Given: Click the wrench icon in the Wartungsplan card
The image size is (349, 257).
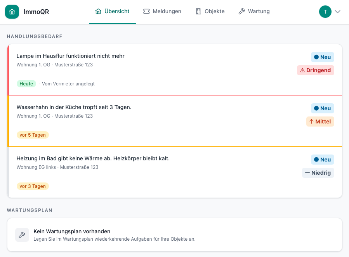Looking at the screenshot, I should coord(22,234).
